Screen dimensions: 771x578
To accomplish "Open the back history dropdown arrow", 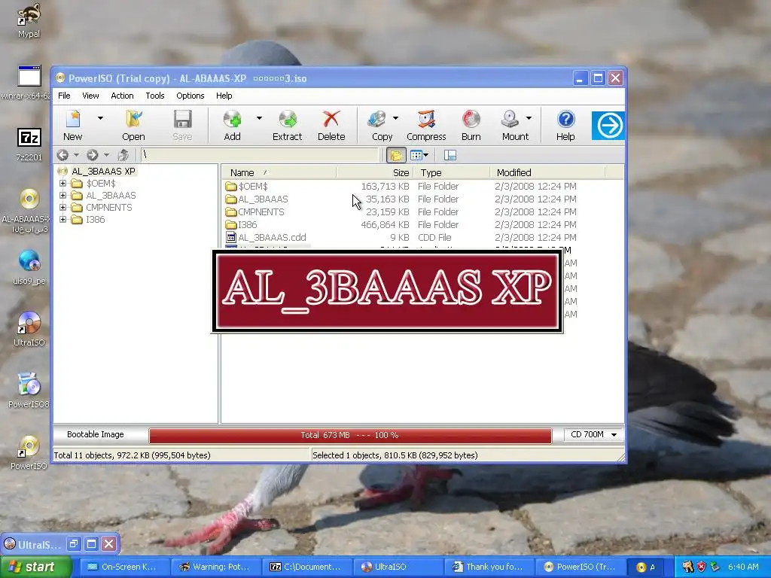I will [76, 155].
